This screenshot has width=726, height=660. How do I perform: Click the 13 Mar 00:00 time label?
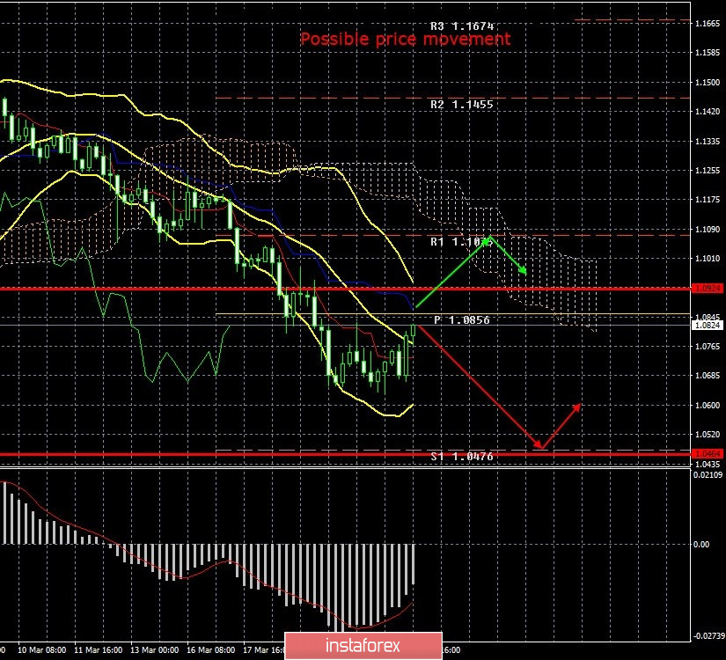point(154,649)
